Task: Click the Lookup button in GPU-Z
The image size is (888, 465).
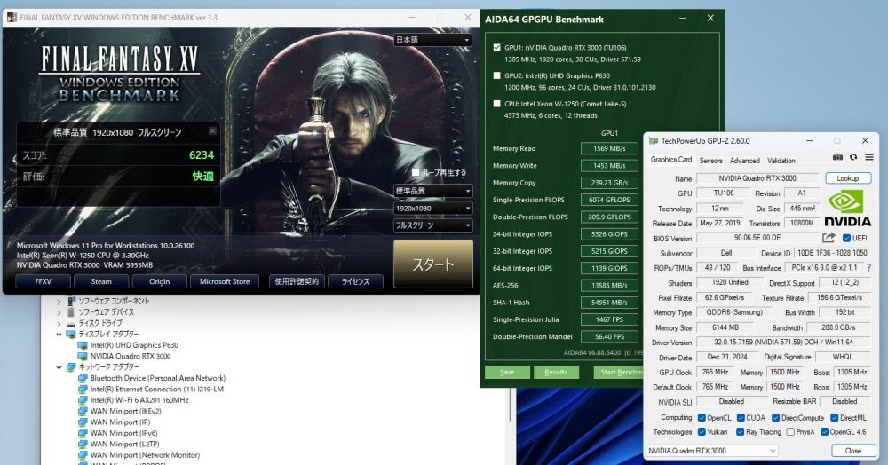Action: (848, 178)
